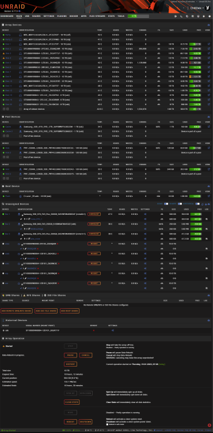Toggle the Disks switch in Unassigned Devices
Screen dimensions: 213x433
166,204
